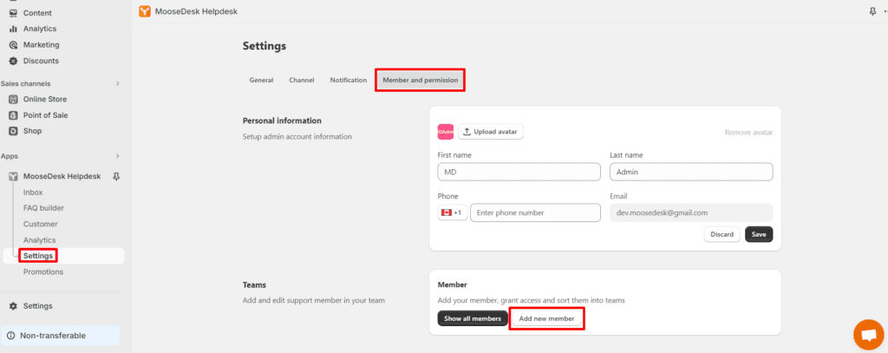This screenshot has width=888, height=353.
Task: Open Analytics under MooseDesk Helpdesk
Action: tap(40, 239)
